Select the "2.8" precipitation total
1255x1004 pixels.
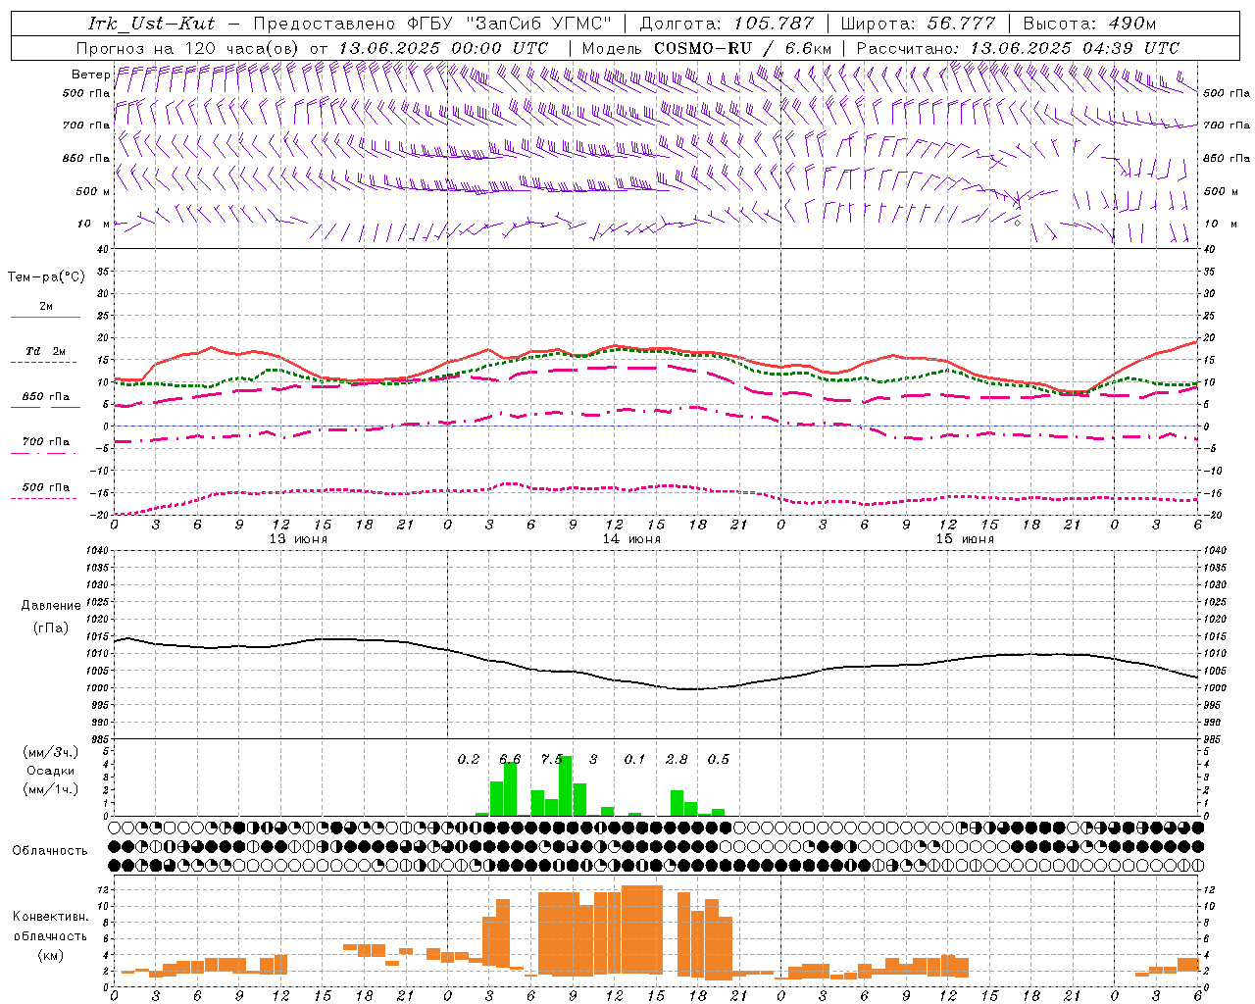(677, 759)
